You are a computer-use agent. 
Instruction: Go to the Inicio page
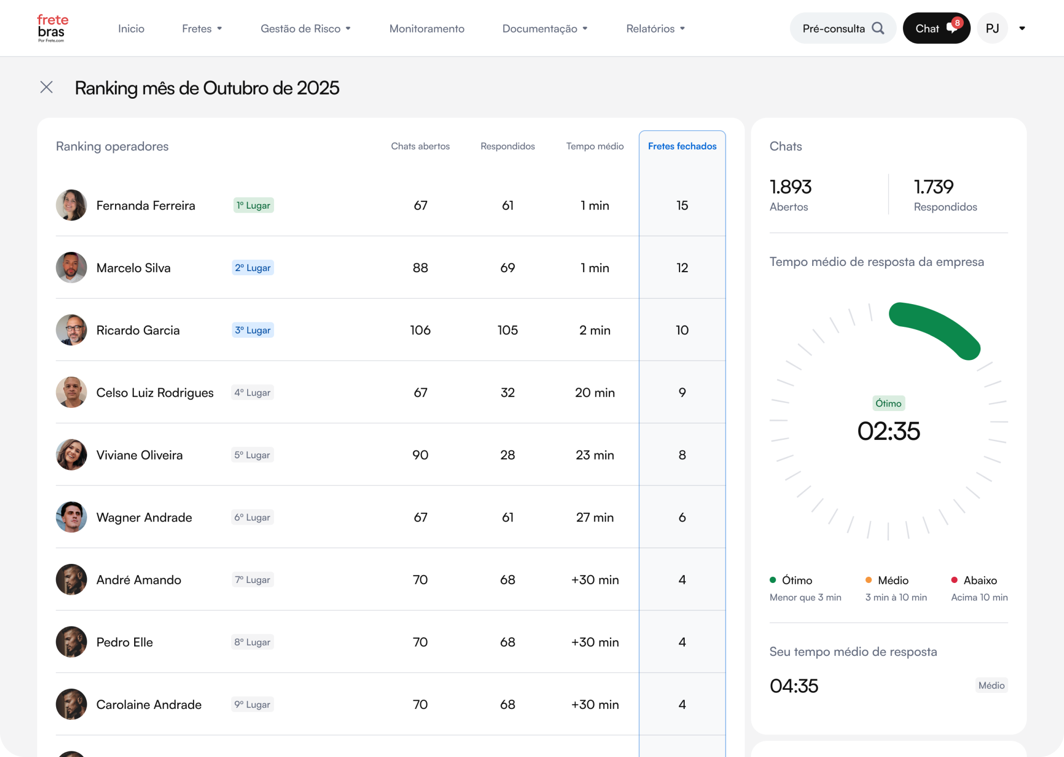[x=131, y=28]
